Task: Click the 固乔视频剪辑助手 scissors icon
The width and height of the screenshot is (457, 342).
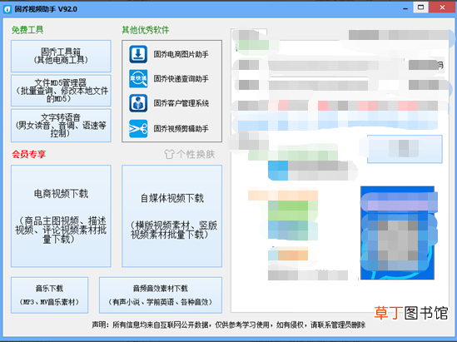Action: click(x=138, y=128)
